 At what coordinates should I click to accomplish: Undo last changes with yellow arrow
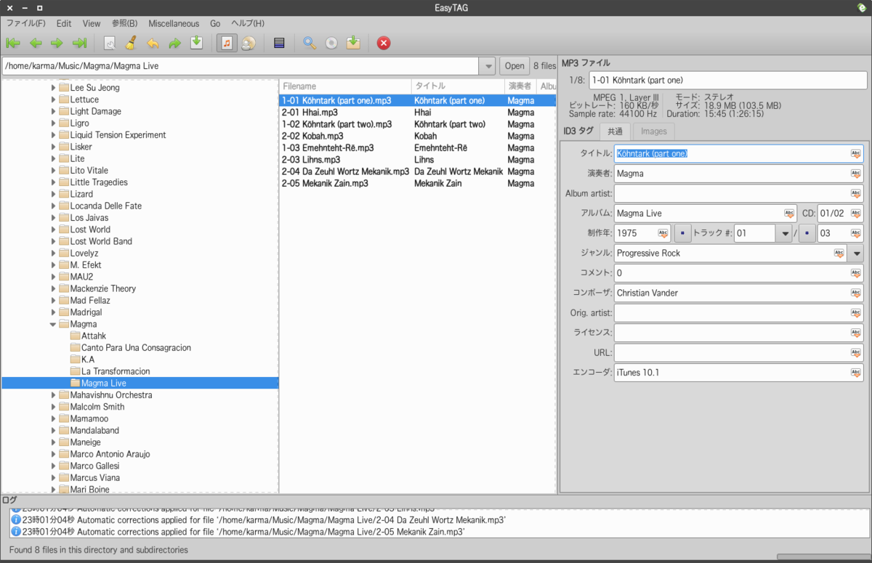pyautogui.click(x=153, y=43)
